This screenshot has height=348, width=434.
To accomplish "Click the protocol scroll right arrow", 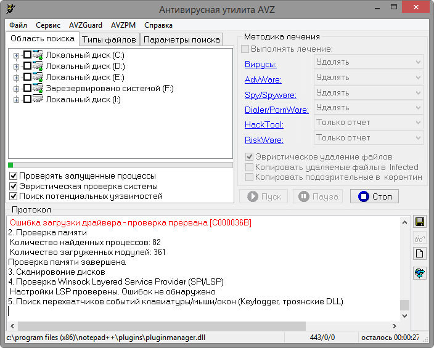I will [x=395, y=326].
